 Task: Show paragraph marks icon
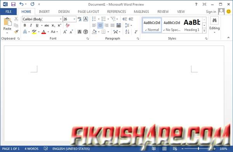[136, 31]
